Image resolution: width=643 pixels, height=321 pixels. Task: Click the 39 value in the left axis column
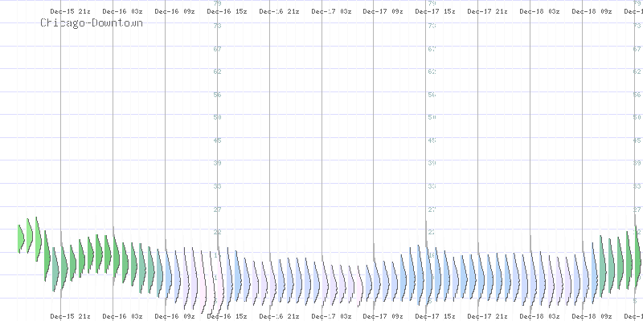(x=216, y=163)
